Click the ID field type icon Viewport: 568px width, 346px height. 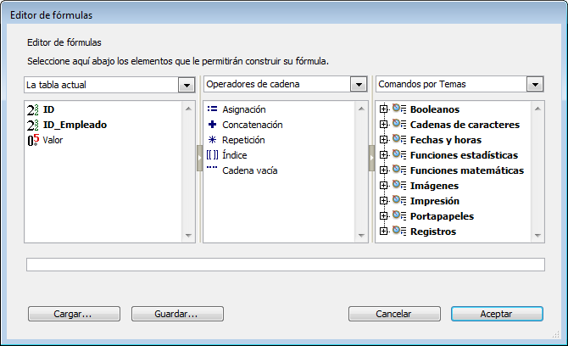(34, 110)
